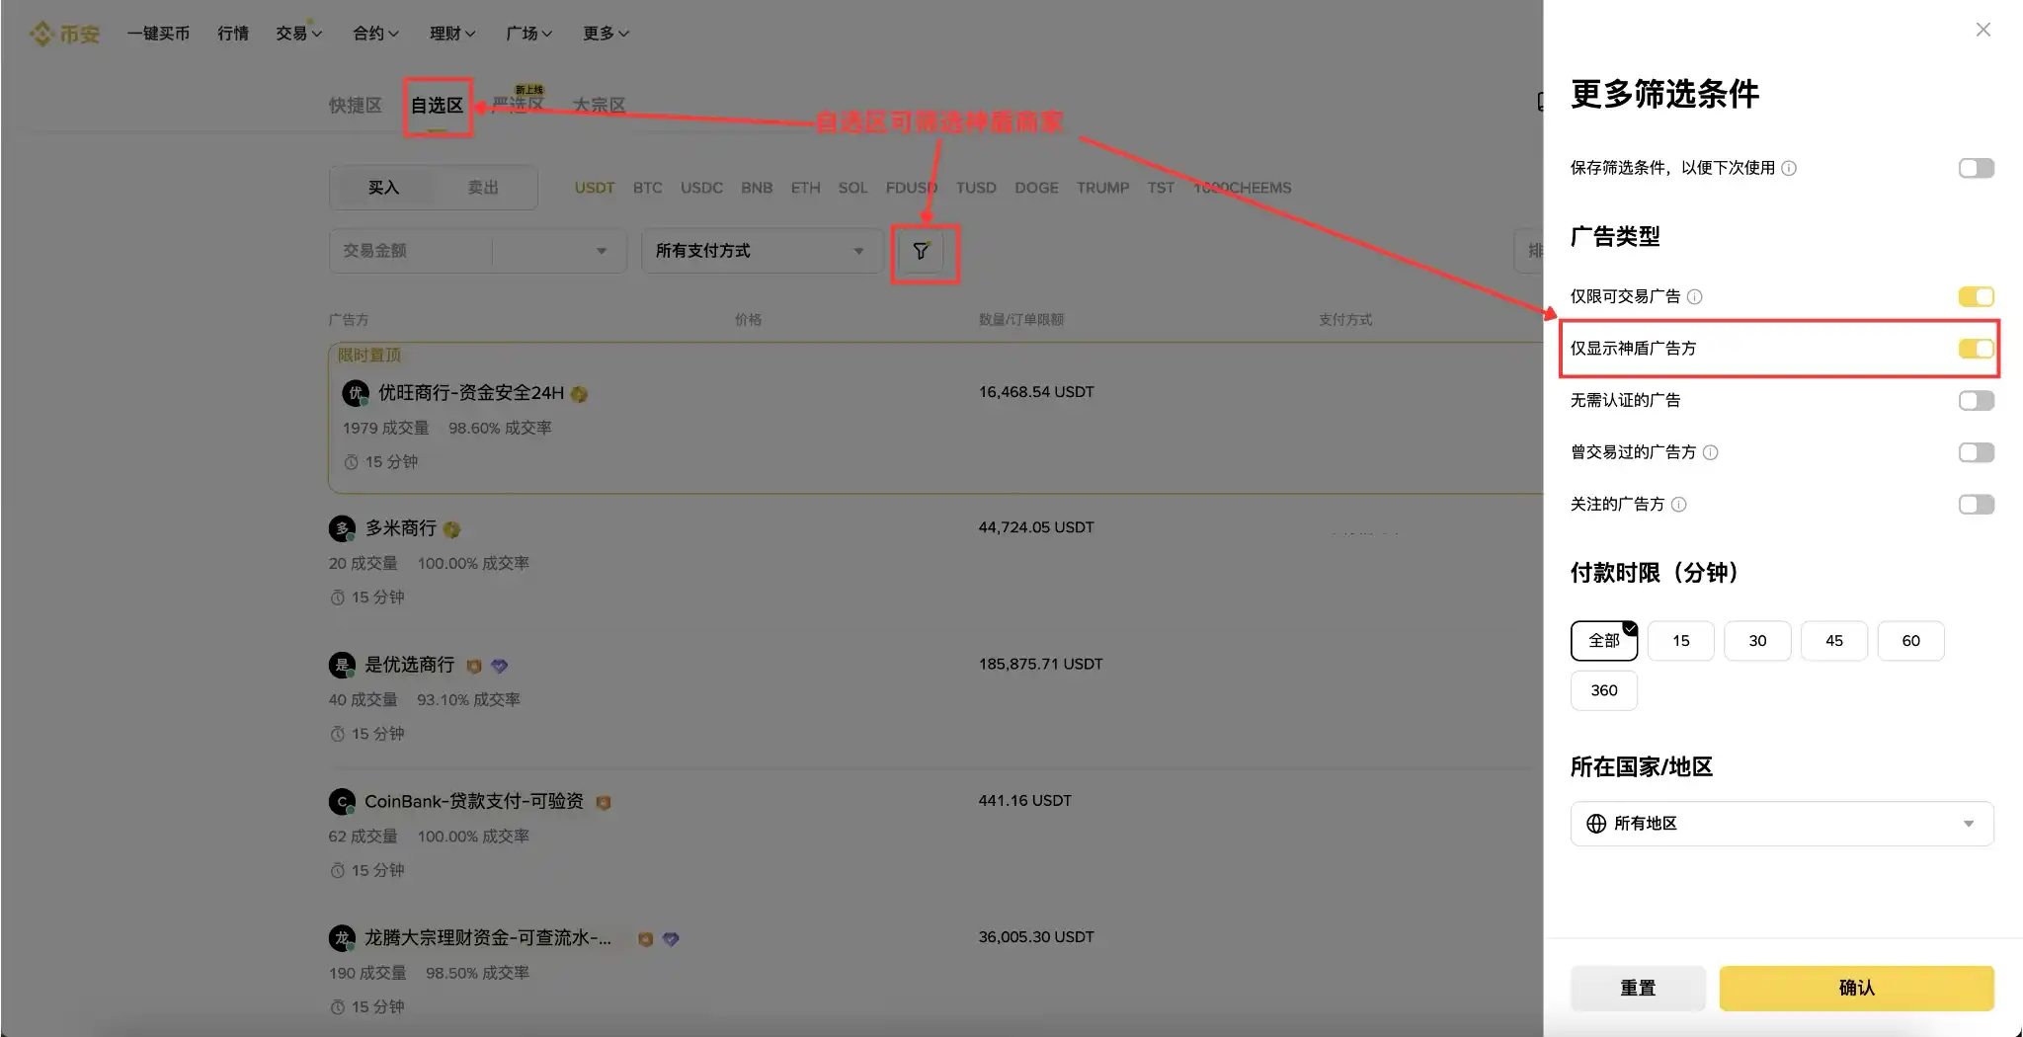Click 优旺商行 merchant avatar icon
The width and height of the screenshot is (2023, 1037).
355,393
